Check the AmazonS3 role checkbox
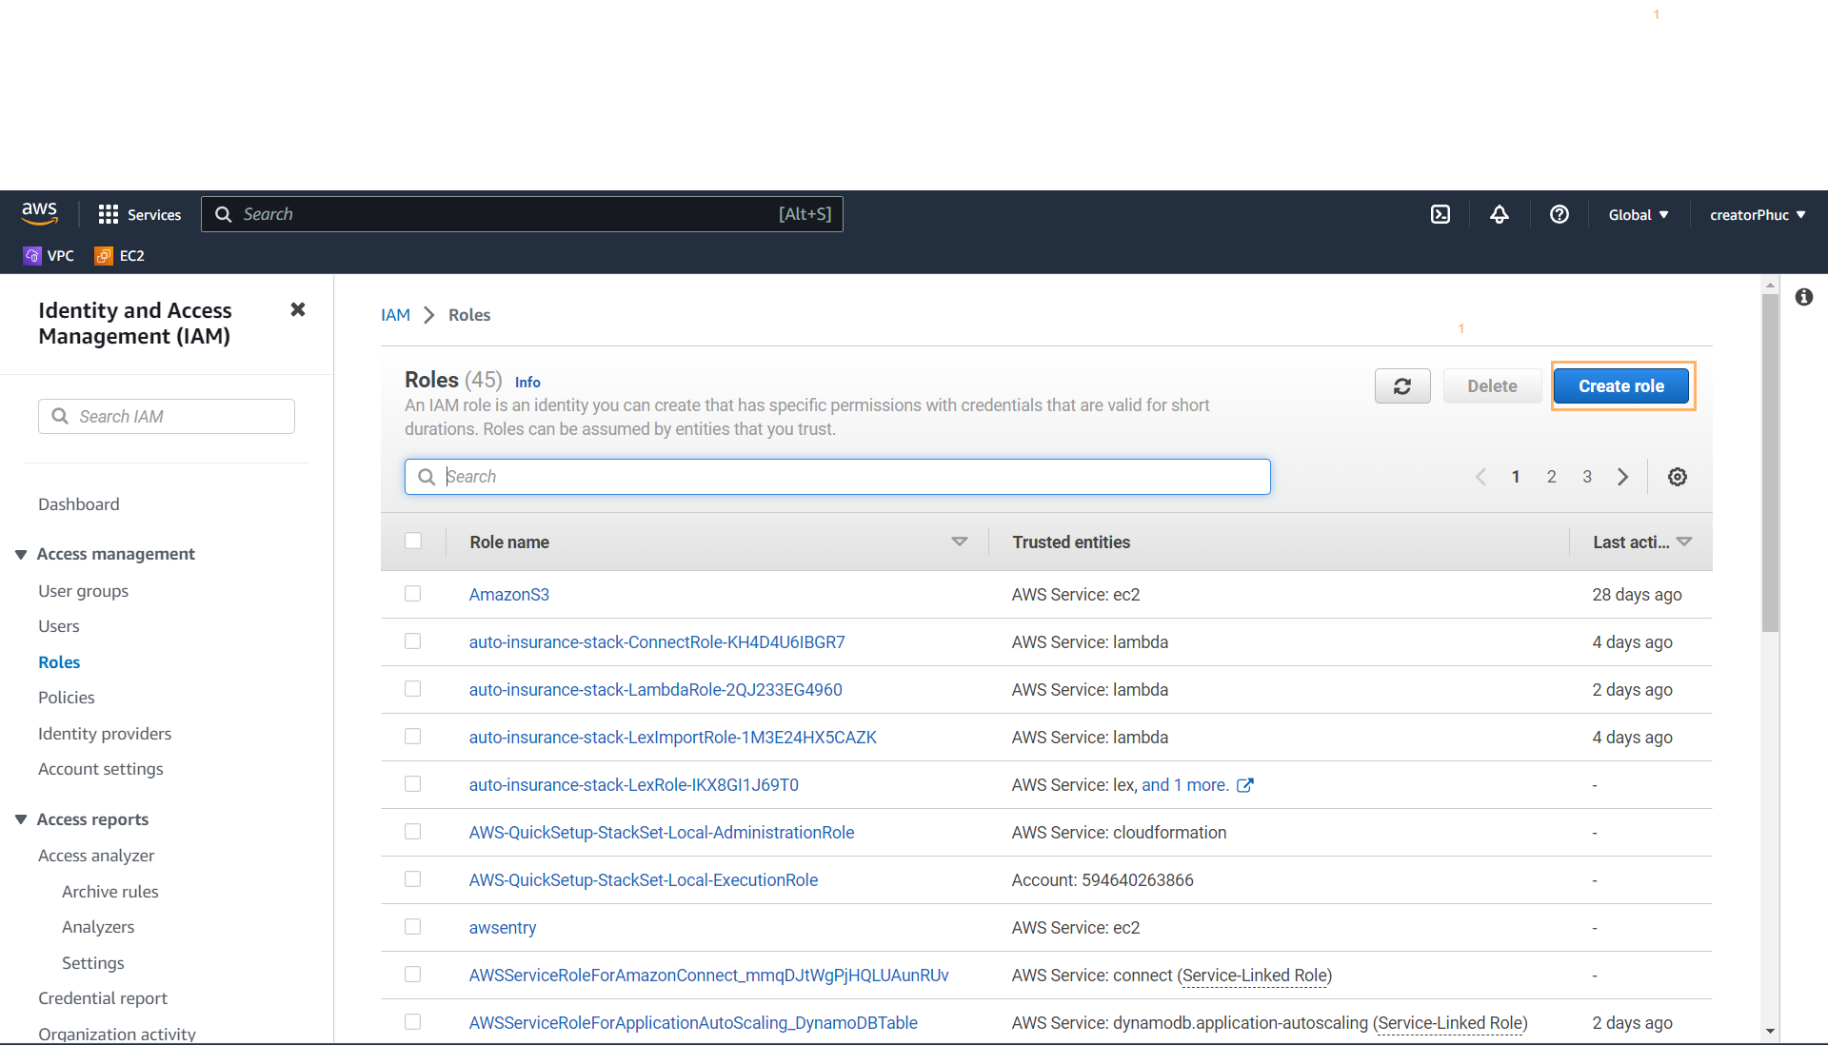This screenshot has height=1045, width=1828. pos(413,594)
